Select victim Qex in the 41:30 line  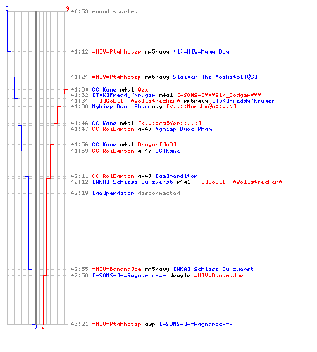[x=143, y=89]
